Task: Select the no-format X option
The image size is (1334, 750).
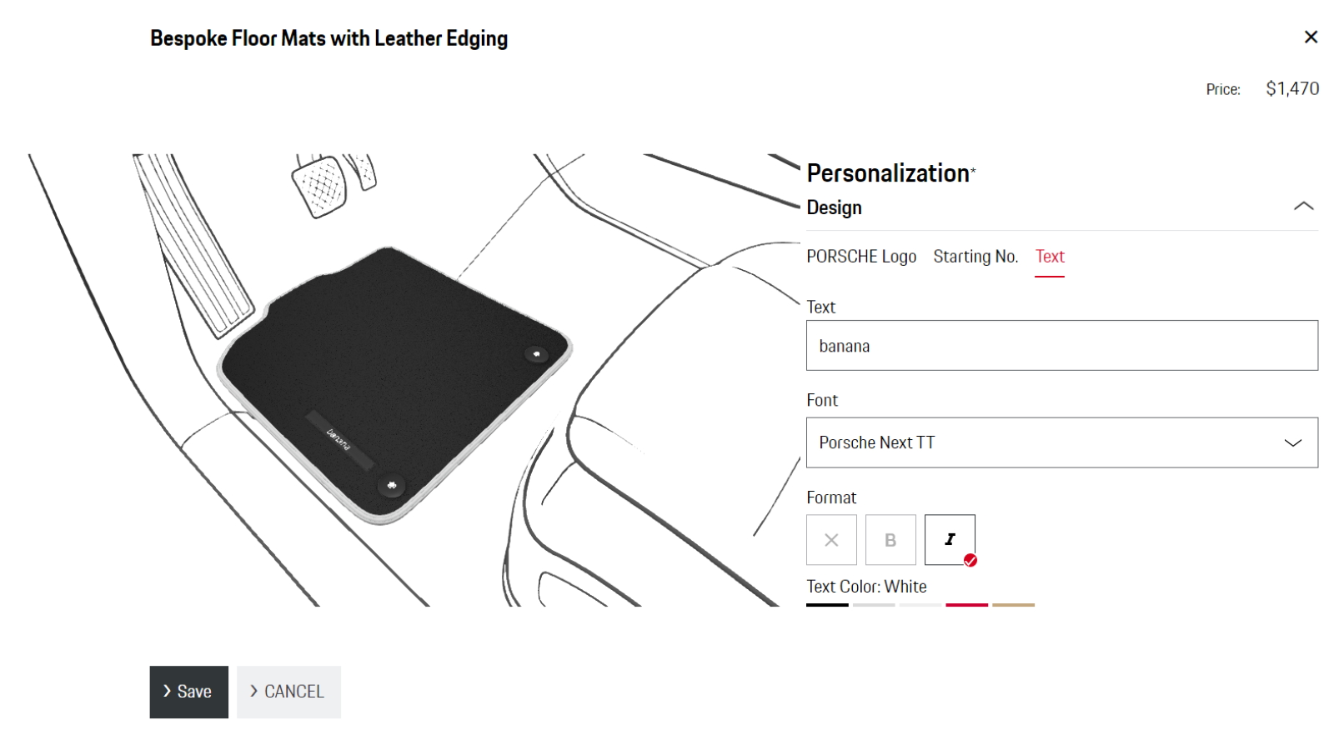Action: 831,540
